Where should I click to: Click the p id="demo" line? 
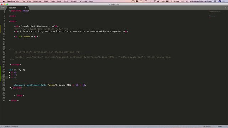click(26, 36)
